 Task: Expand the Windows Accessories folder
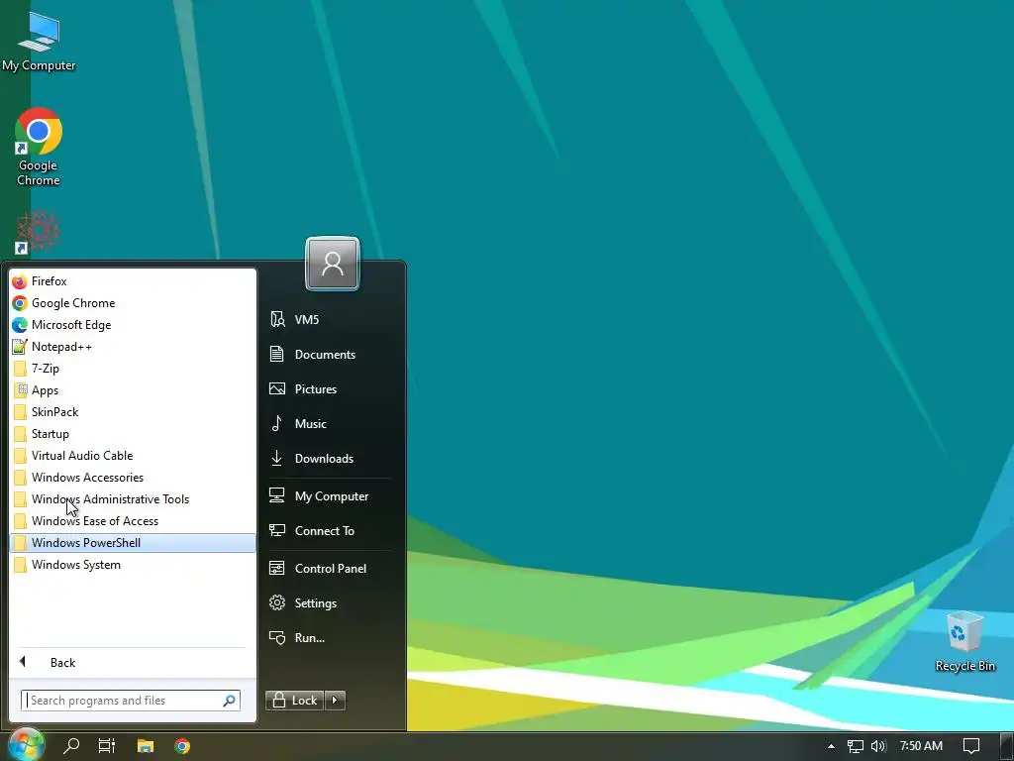point(133,478)
